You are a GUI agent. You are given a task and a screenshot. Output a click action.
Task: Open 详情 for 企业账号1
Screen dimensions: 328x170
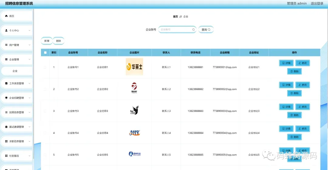coord(286,63)
